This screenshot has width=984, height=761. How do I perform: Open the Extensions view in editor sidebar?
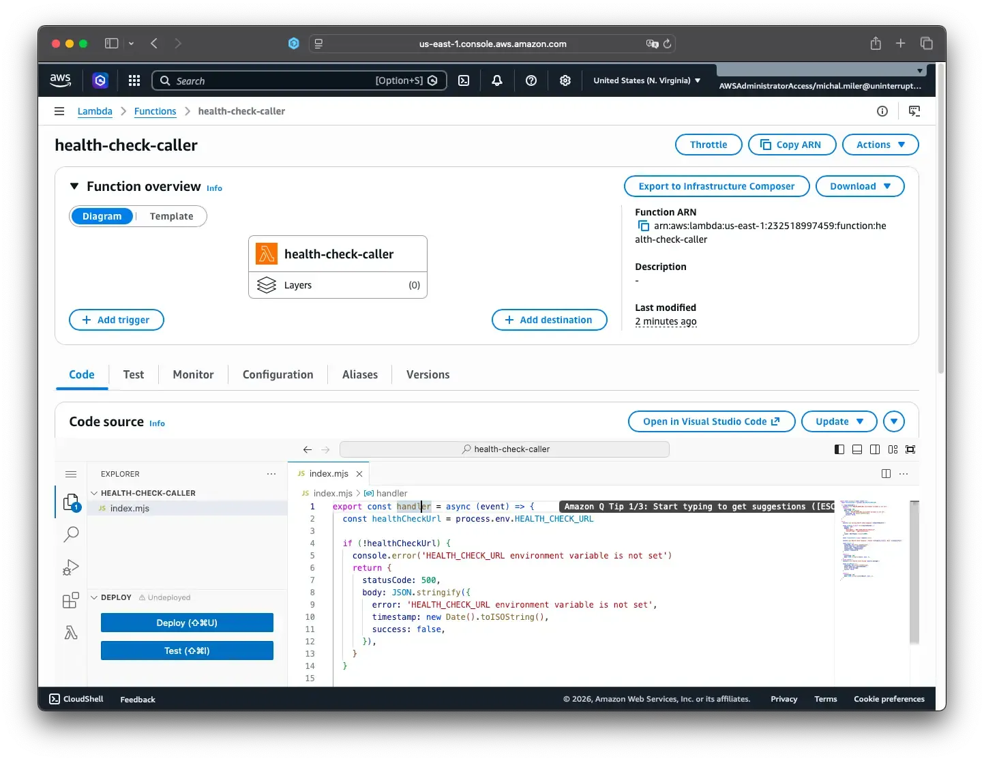pyautogui.click(x=71, y=600)
